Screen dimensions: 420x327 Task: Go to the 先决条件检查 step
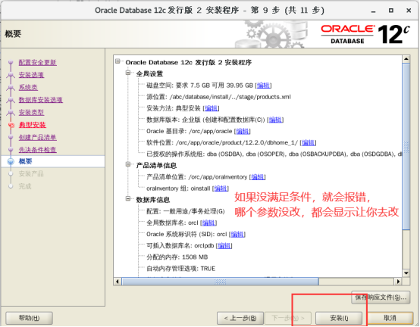click(x=37, y=150)
